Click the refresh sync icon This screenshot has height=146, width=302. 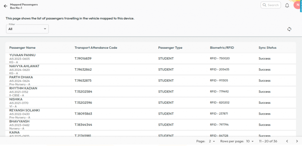click(289, 29)
